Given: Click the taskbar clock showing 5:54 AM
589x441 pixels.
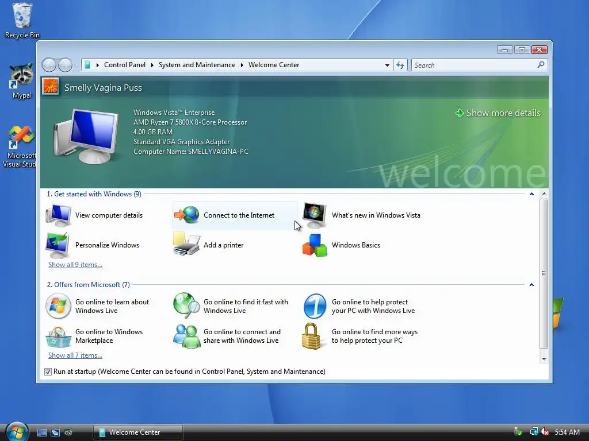Looking at the screenshot, I should point(567,432).
